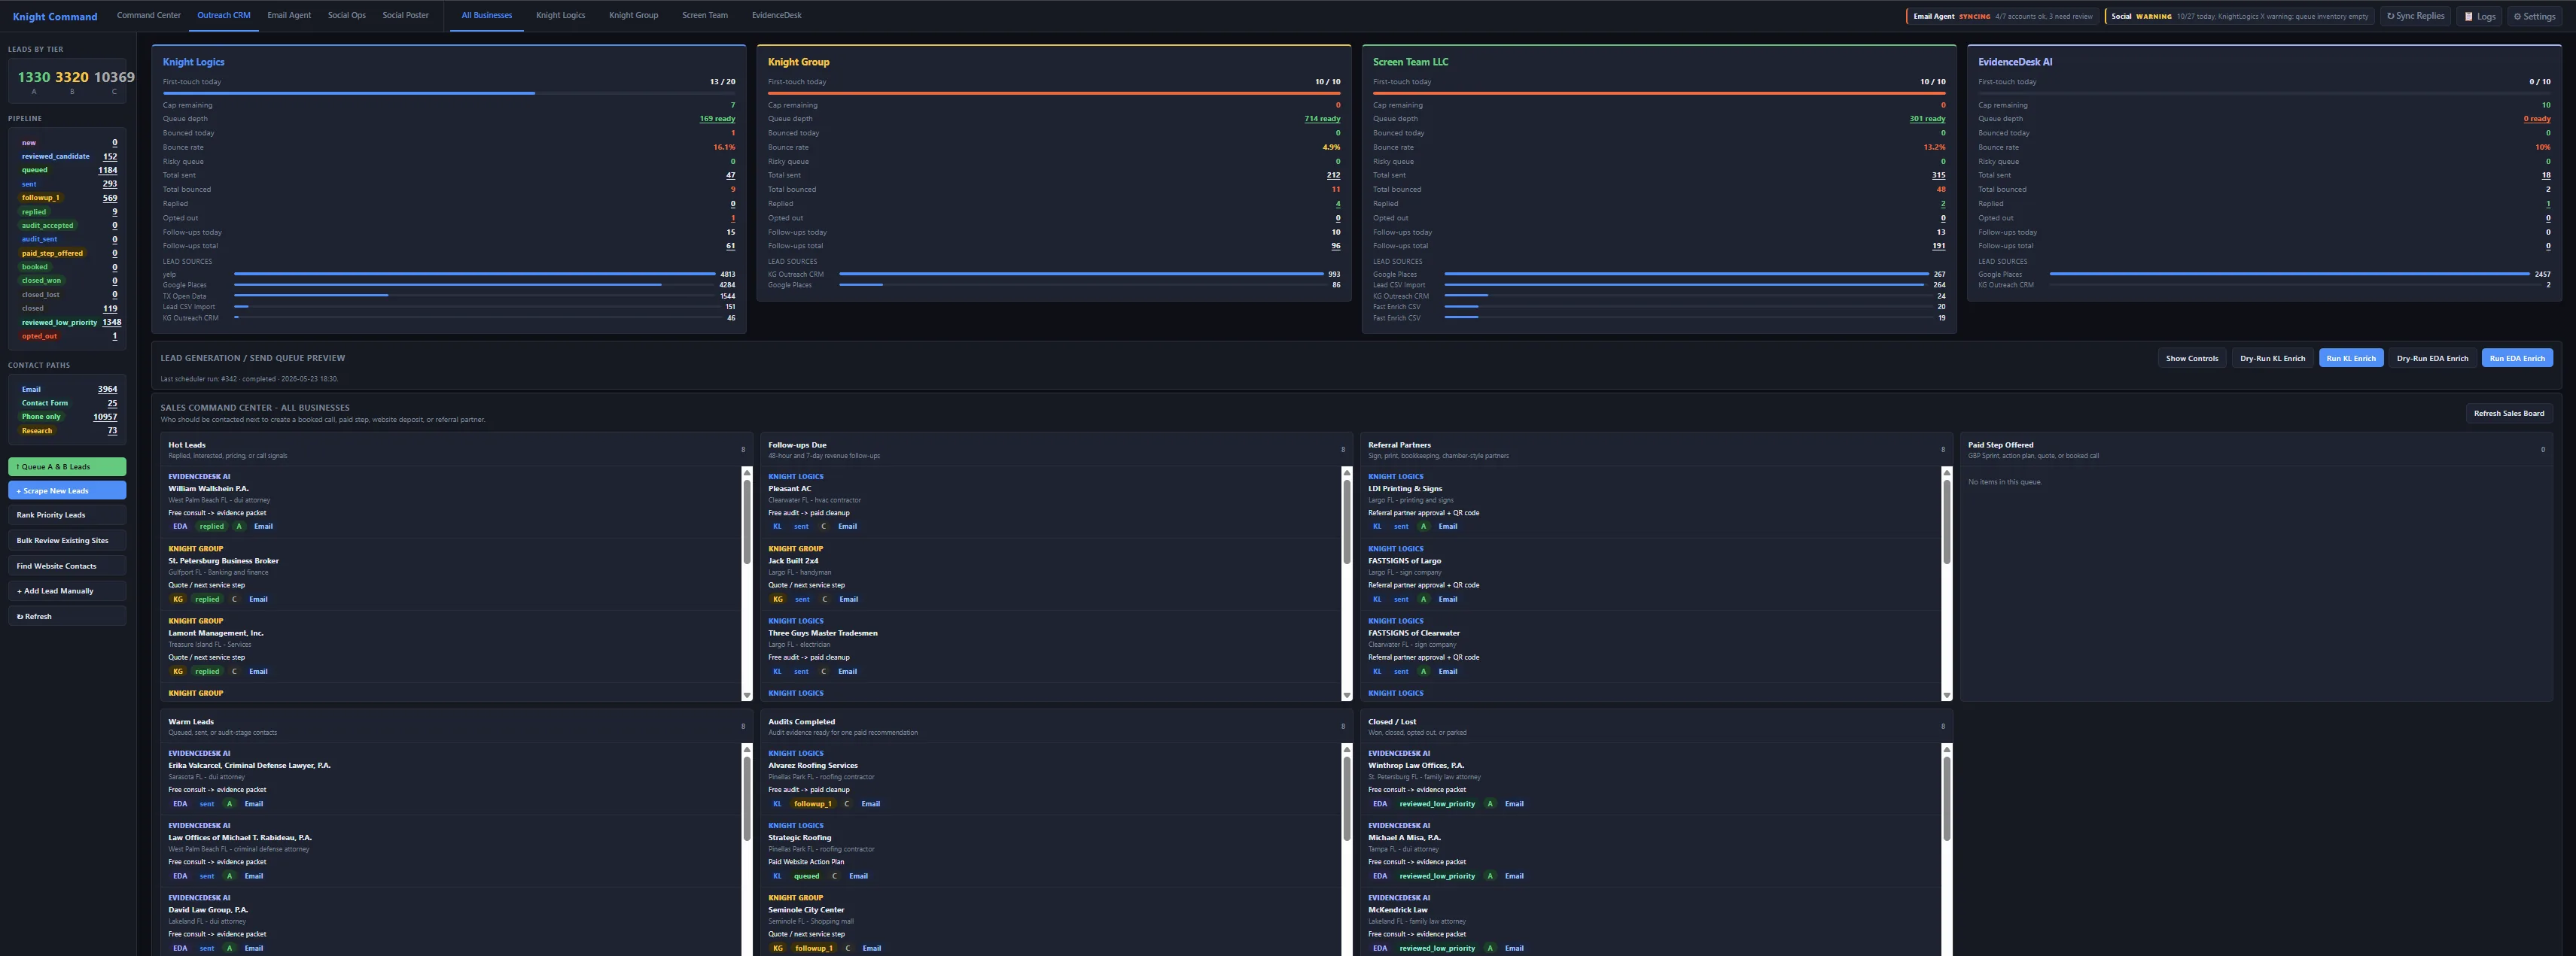Open the Social WARNING status pill

(x=2239, y=16)
